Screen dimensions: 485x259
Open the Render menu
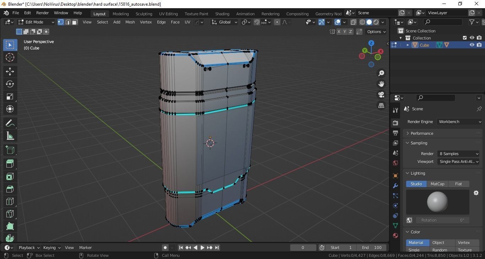pyautogui.click(x=42, y=13)
